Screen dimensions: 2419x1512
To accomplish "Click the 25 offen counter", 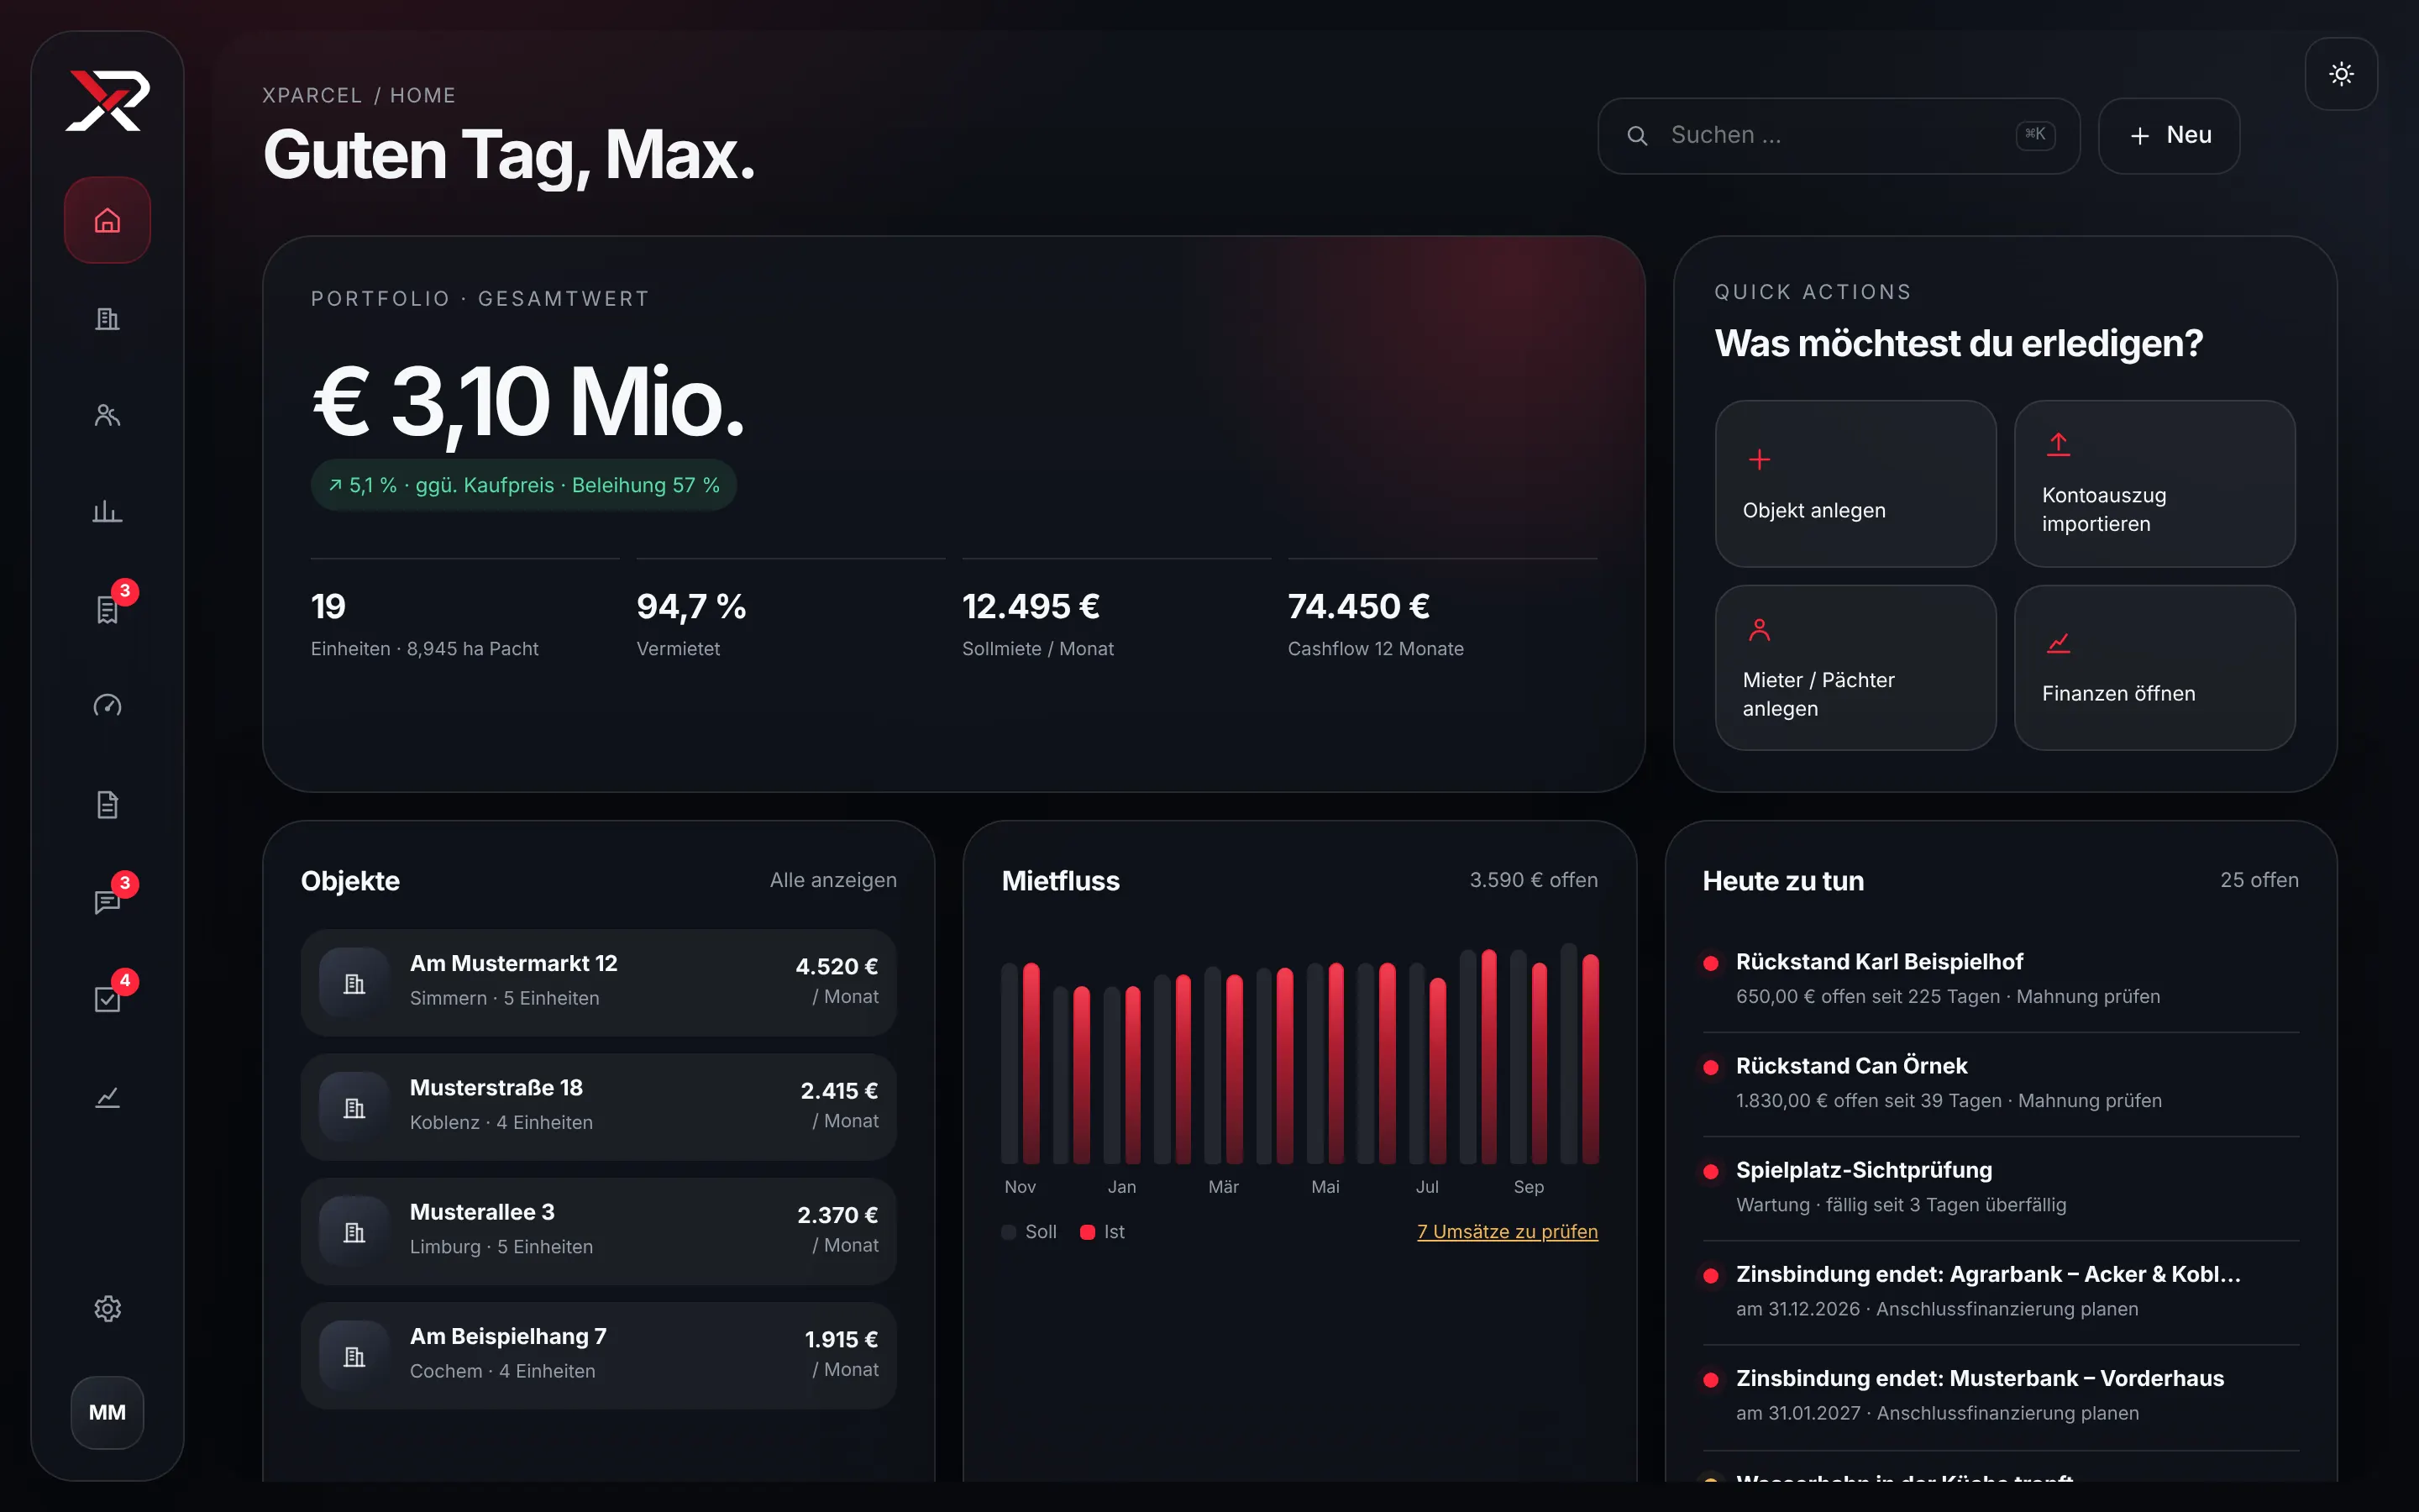I will [2259, 880].
